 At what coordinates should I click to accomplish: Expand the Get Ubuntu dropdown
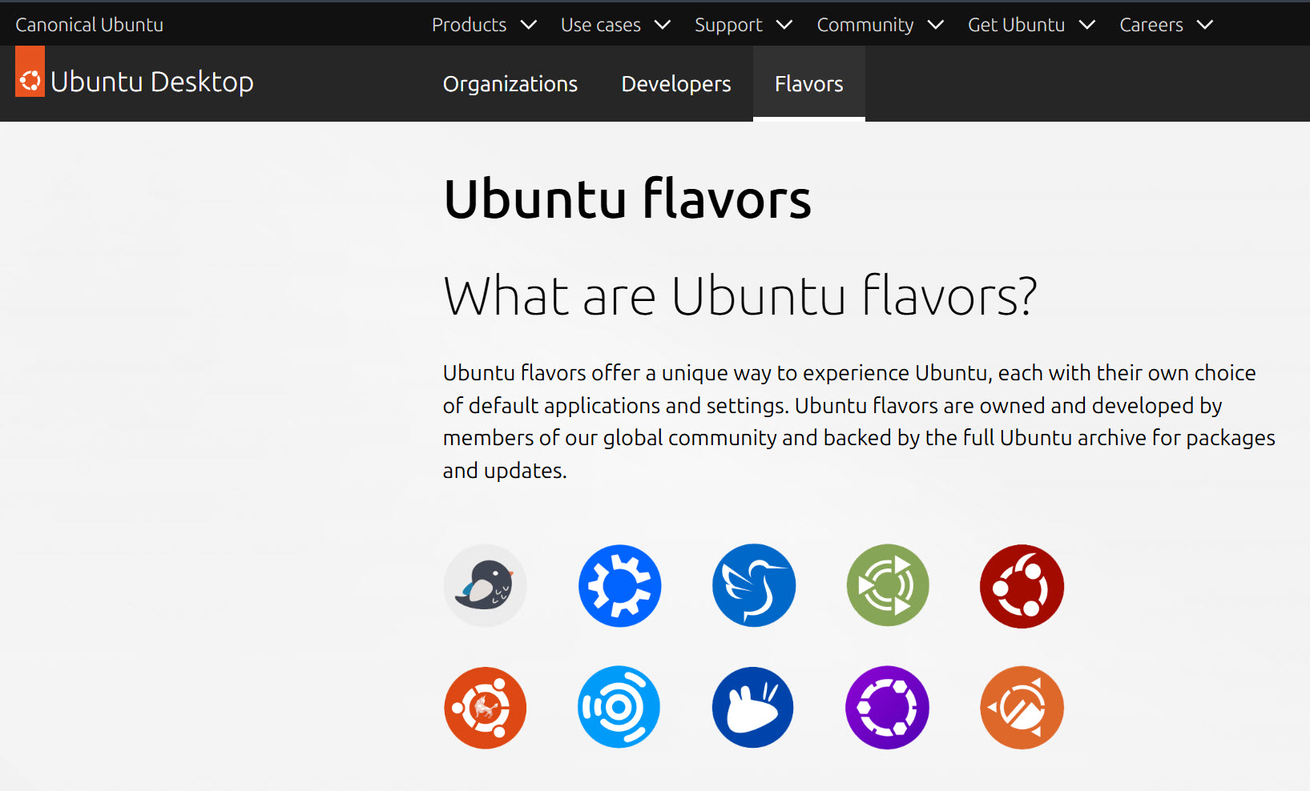coord(1031,25)
